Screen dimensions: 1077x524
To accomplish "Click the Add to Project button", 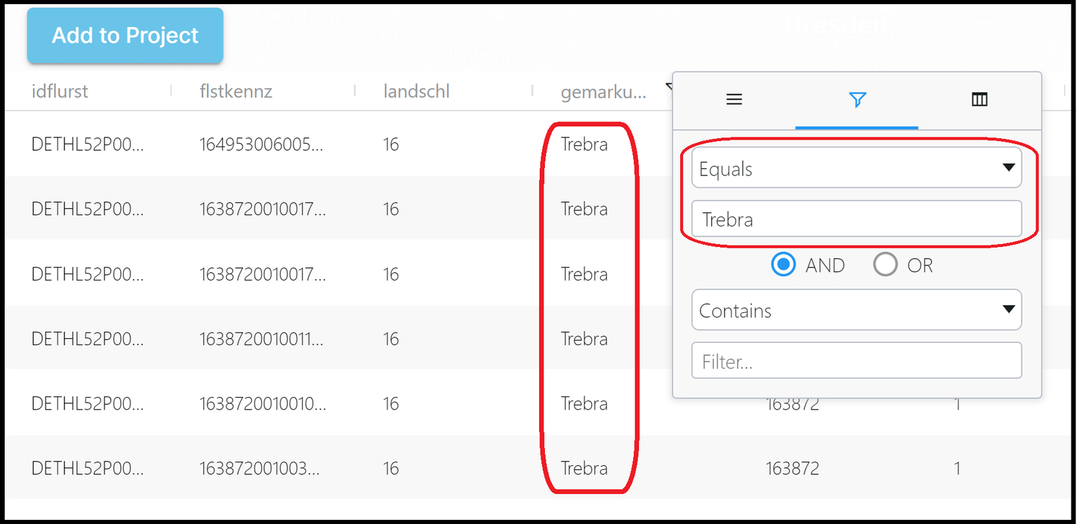I will 125,36.
